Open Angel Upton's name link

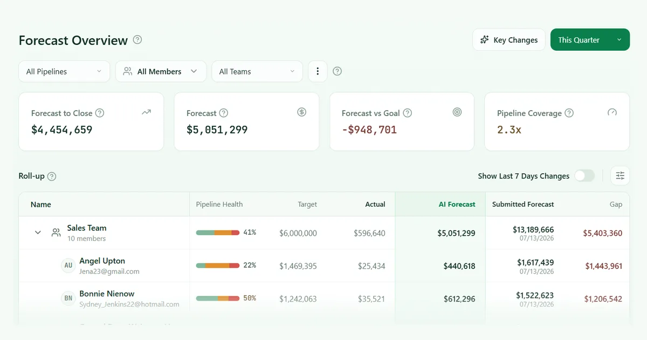click(102, 261)
